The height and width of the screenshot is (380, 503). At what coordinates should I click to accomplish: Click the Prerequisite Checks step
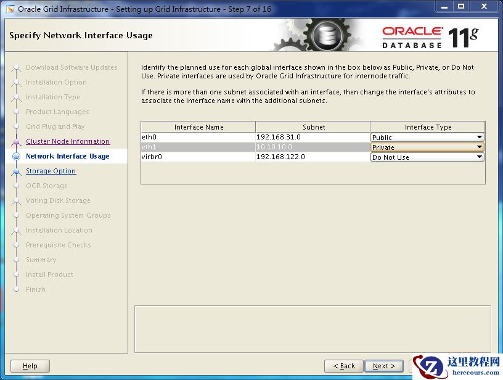point(59,245)
